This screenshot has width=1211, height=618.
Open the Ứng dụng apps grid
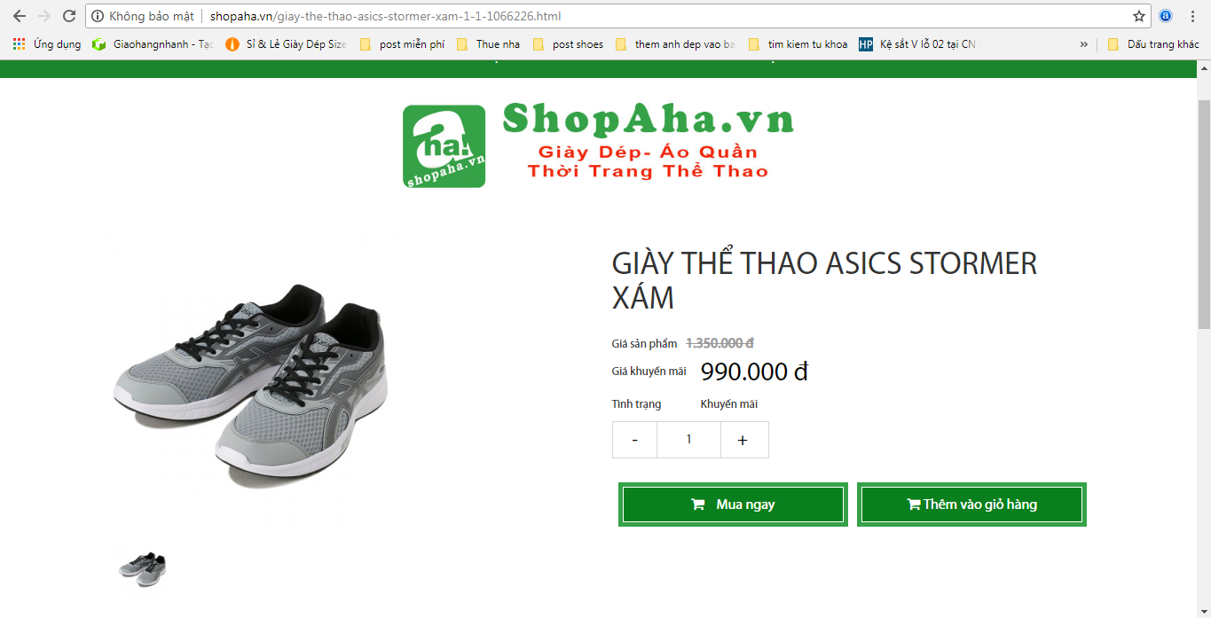tap(47, 44)
